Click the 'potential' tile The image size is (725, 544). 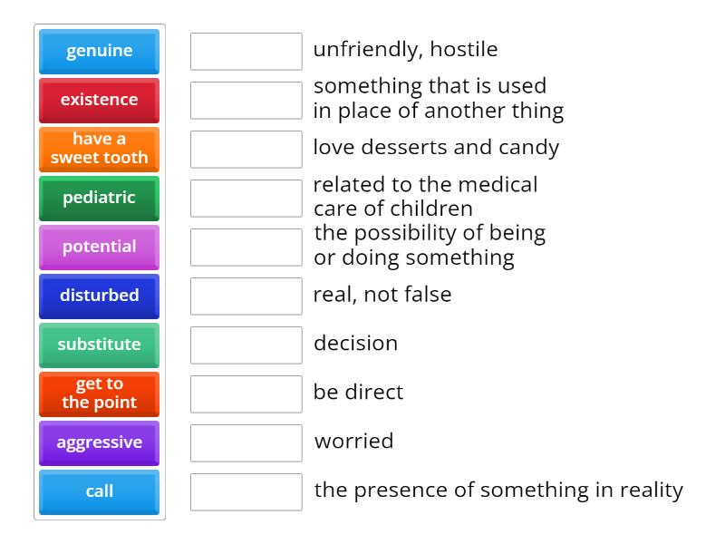(x=99, y=247)
